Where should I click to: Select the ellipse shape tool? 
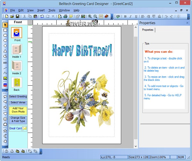pos(5,41)
